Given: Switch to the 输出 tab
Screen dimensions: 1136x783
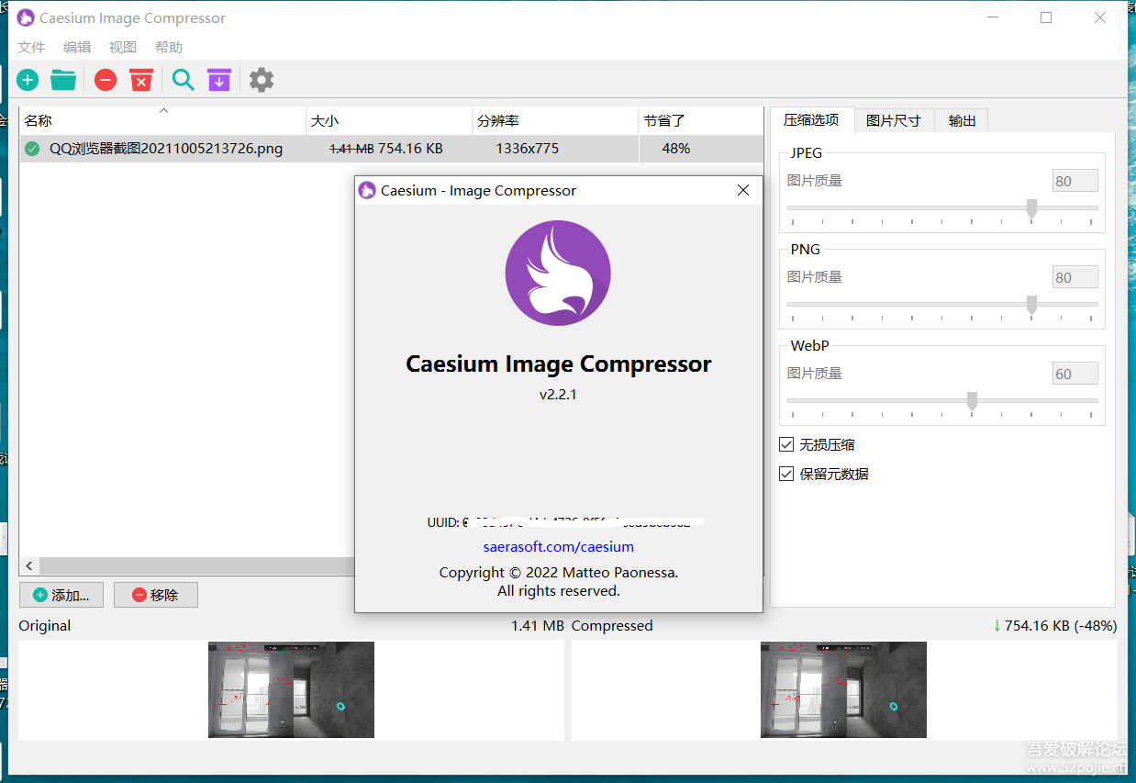Looking at the screenshot, I should [962, 120].
